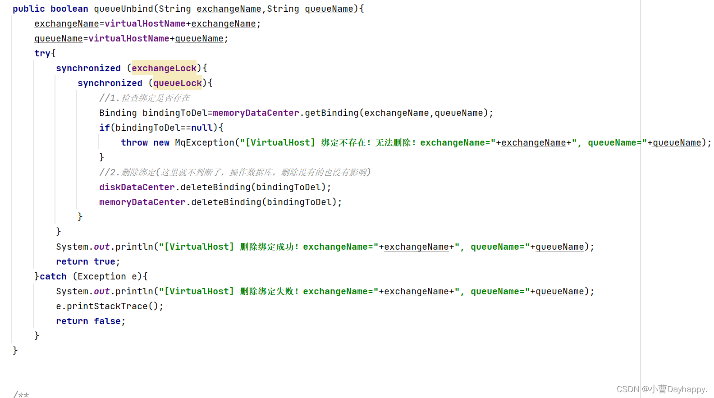Click the try keyword
This screenshot has width=714, height=398.
point(42,53)
